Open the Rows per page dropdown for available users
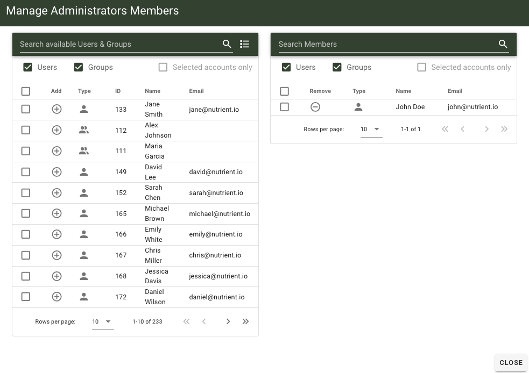Viewport: 529px width, 373px height. tap(102, 321)
